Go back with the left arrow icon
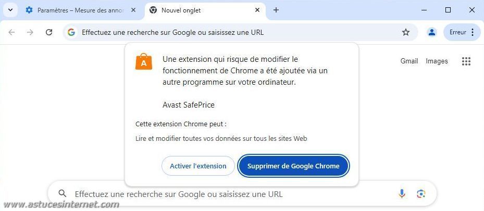The height and width of the screenshot is (211, 484). 11,32
